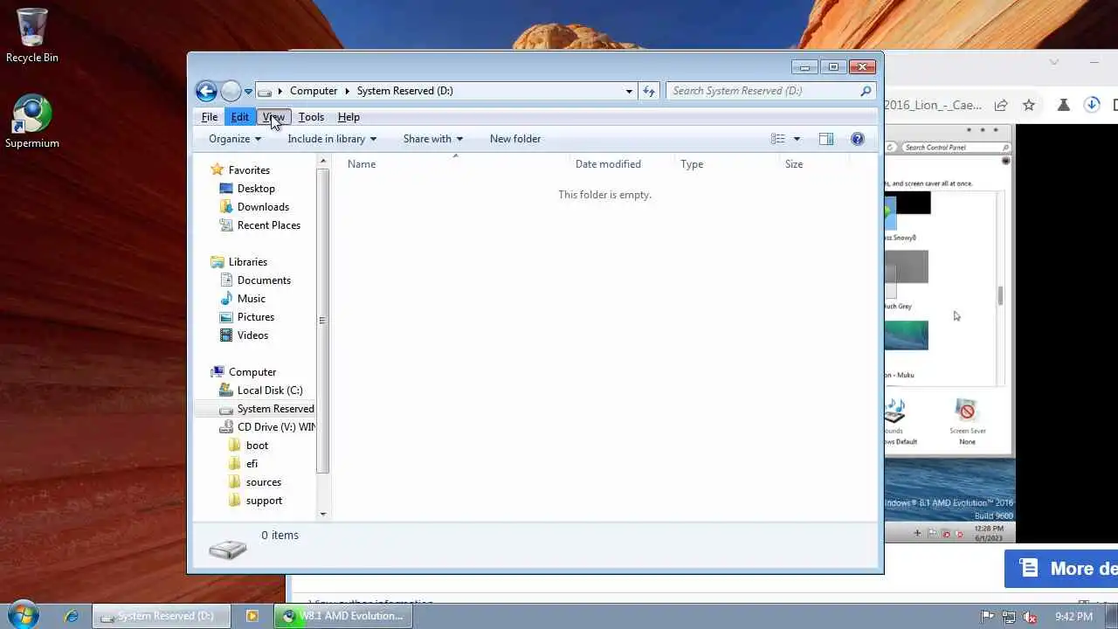Screen dimensions: 1118x629
Task: Click the Forward navigation arrow in Explorer
Action: (231, 91)
